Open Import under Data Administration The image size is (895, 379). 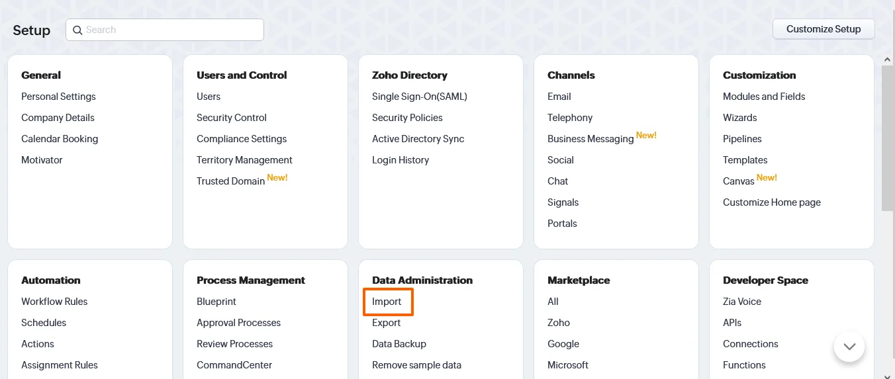pyautogui.click(x=387, y=302)
